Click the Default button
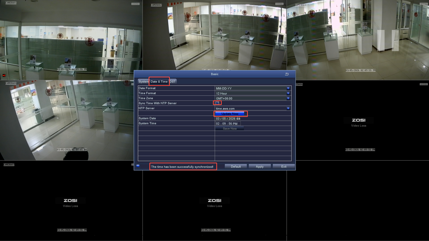This screenshot has height=241, width=429. click(236, 167)
